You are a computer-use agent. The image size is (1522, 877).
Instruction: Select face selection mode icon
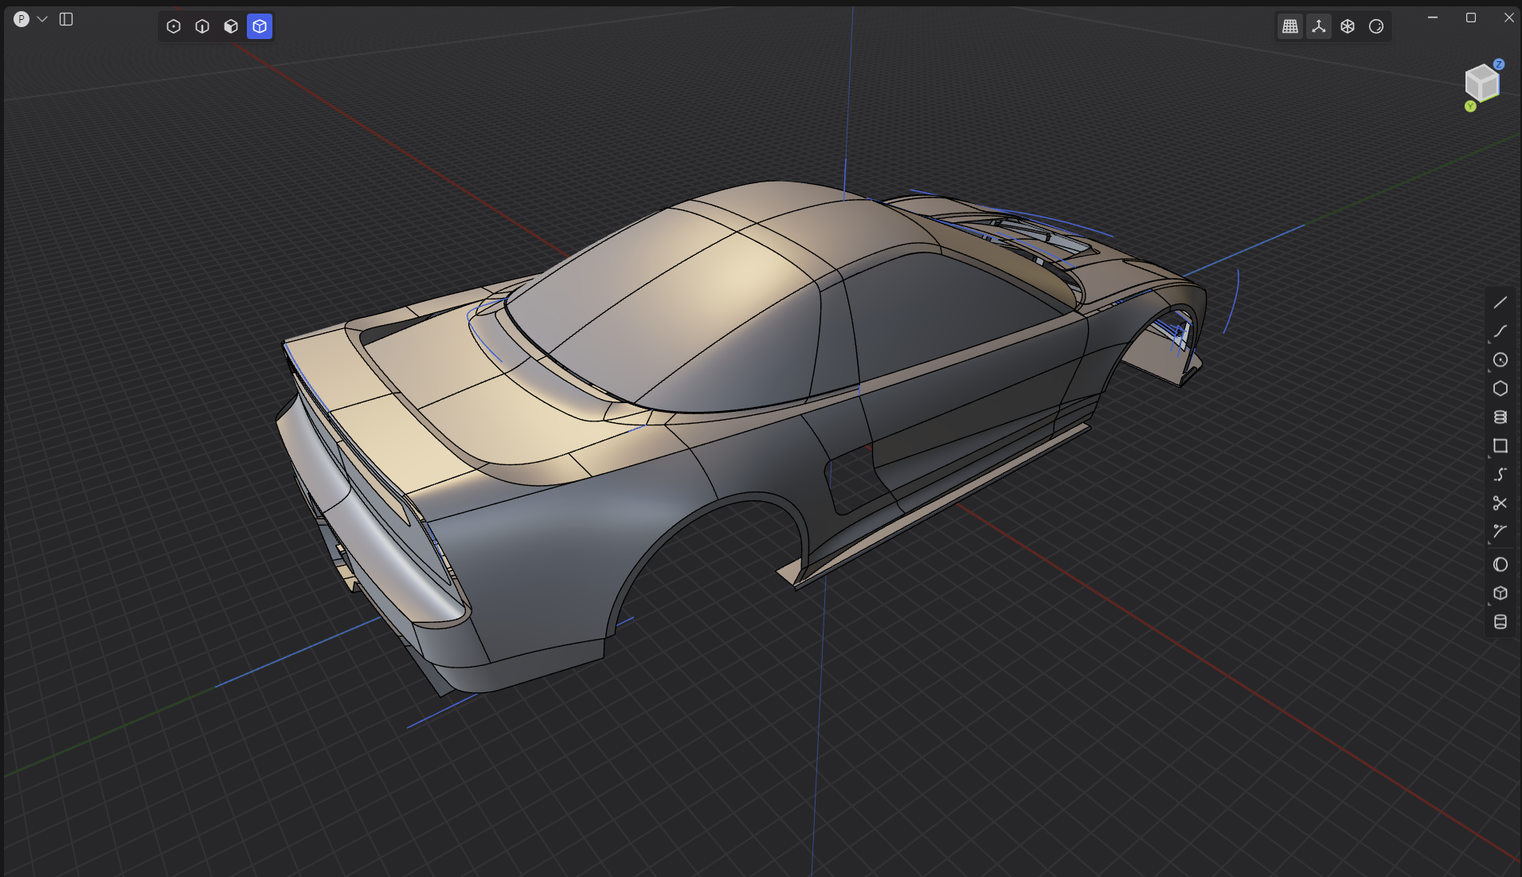[x=231, y=26]
